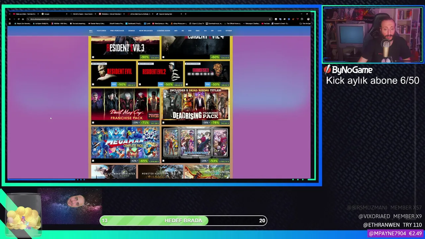The height and width of the screenshot is (239, 425).
Task: Click the browser back arrow
Action: point(10,19)
